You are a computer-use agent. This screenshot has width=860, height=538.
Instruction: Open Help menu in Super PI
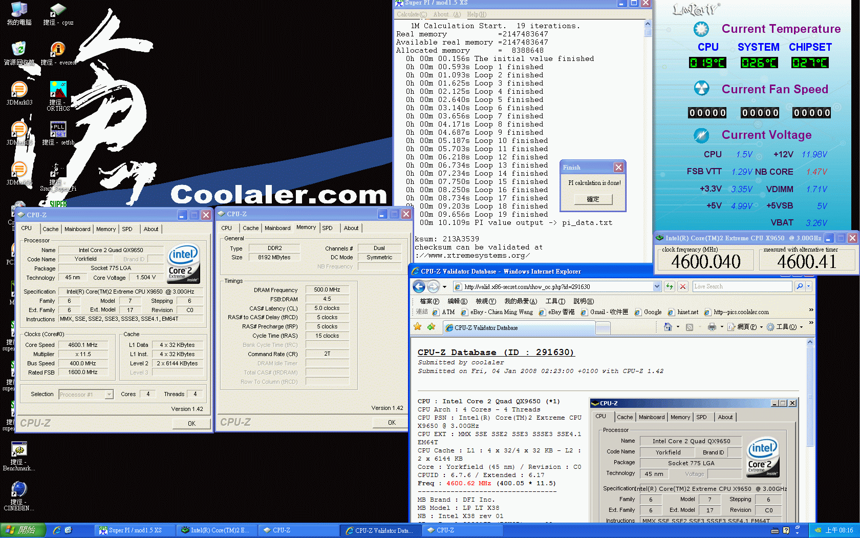(477, 14)
